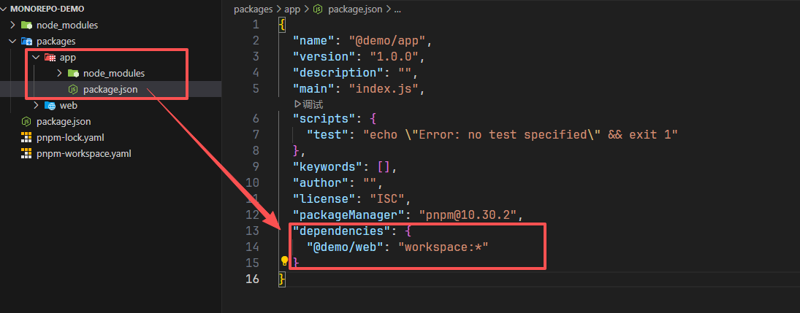Image resolution: width=800 pixels, height=313 pixels.
Task: Click the closing brace on line 16
Action: tap(282, 279)
